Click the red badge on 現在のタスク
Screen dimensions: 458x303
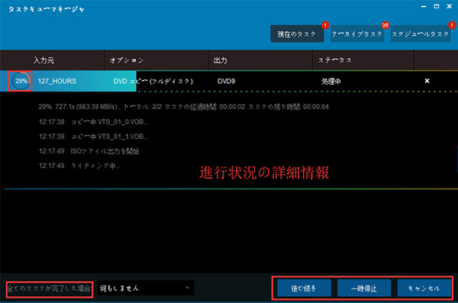point(325,25)
